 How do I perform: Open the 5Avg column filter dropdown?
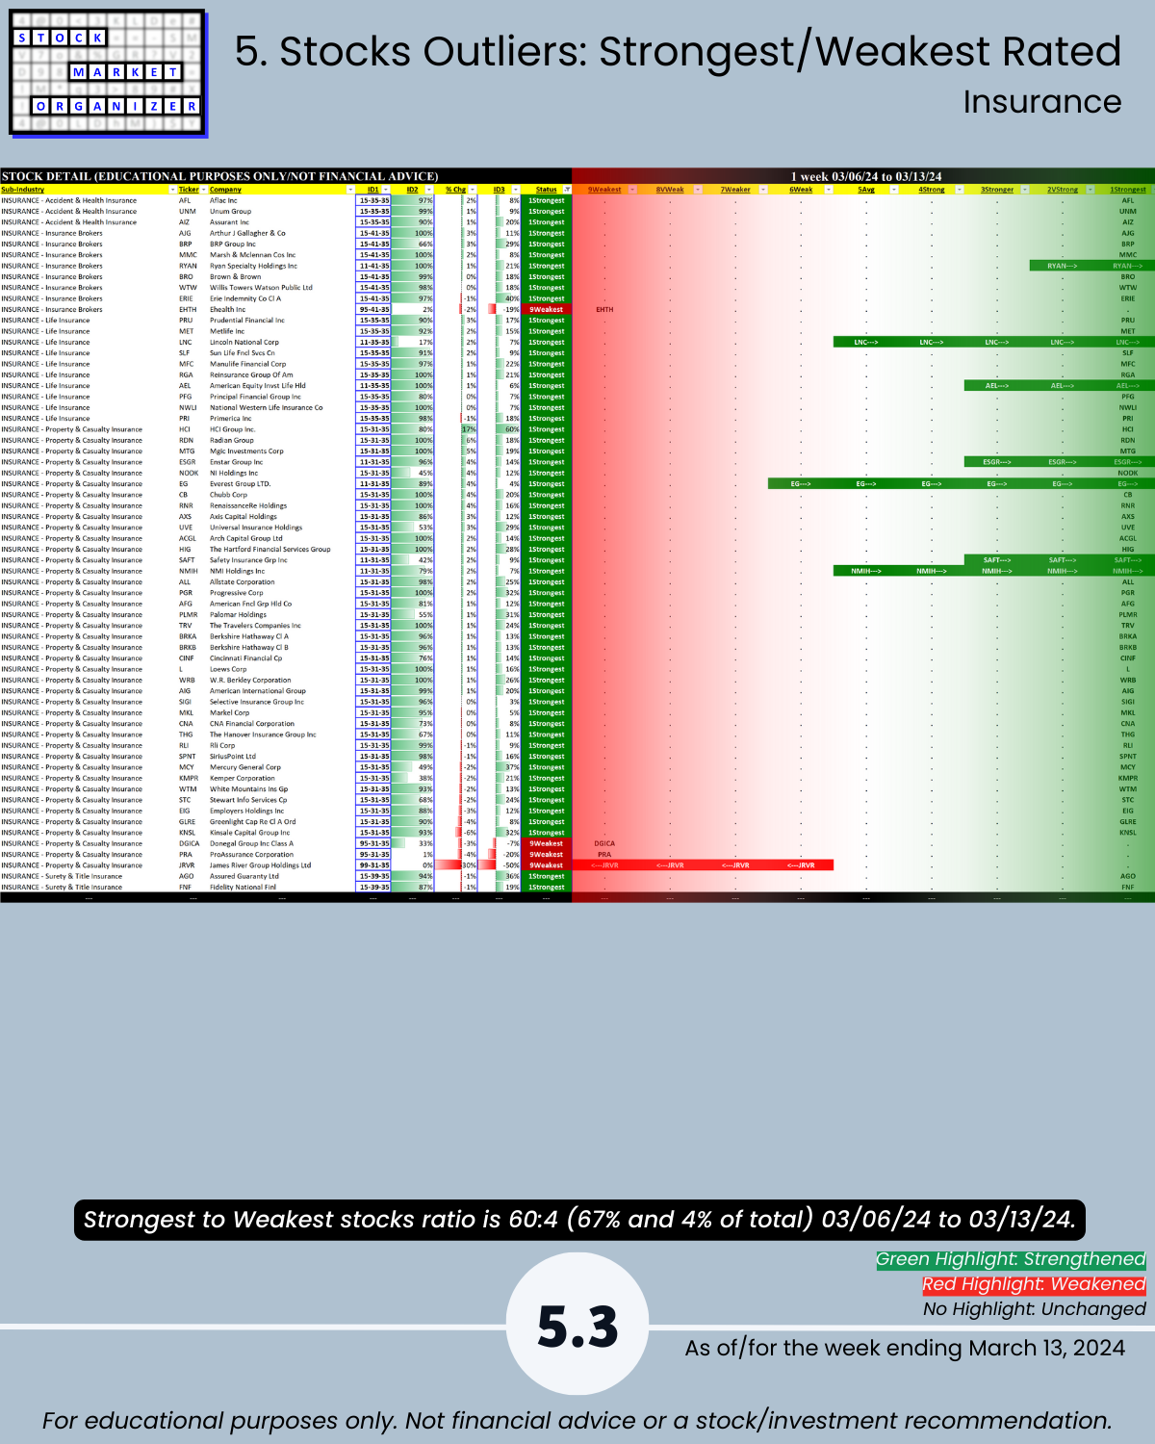894,190
